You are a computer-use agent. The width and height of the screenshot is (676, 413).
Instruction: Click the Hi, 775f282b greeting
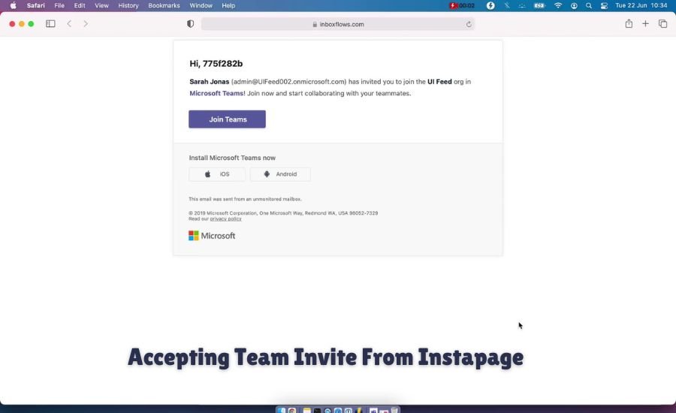pos(216,63)
